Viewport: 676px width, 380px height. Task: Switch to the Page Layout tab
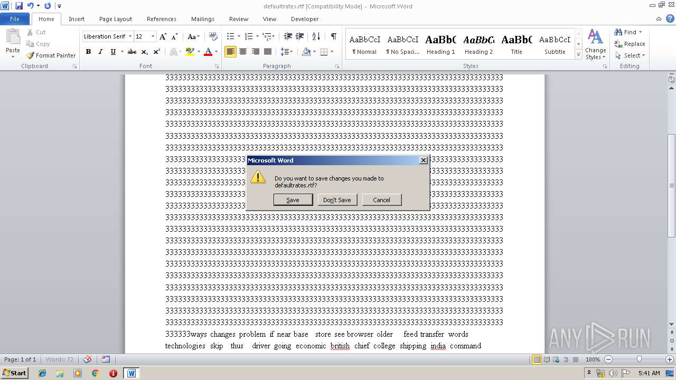point(116,19)
